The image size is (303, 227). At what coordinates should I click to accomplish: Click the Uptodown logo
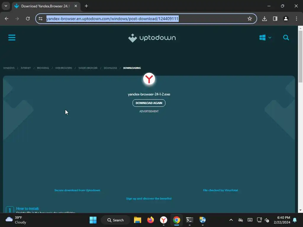pos(152,38)
